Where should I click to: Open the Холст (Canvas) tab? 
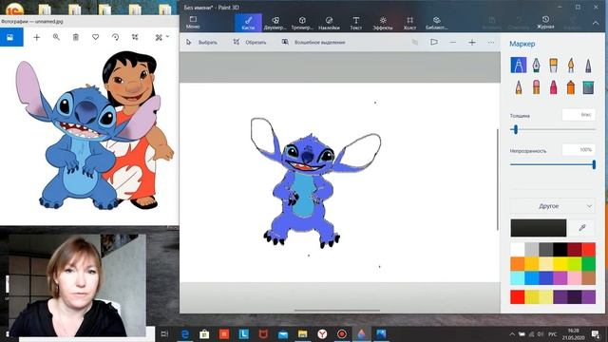point(409,23)
